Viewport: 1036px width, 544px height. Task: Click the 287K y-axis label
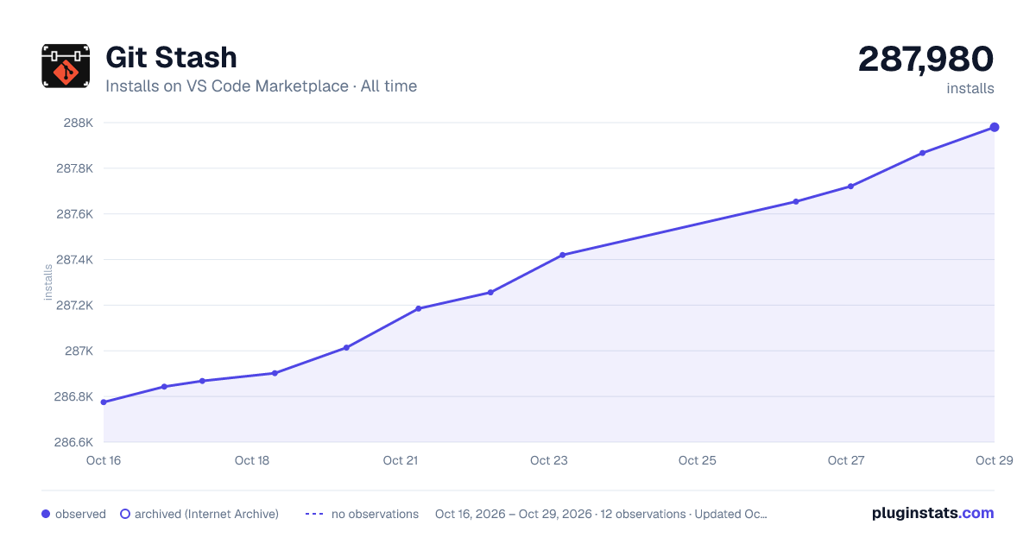click(79, 351)
